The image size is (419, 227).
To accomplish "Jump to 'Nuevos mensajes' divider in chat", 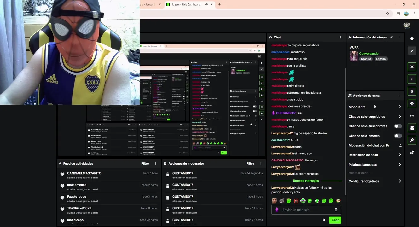I will [x=306, y=181].
